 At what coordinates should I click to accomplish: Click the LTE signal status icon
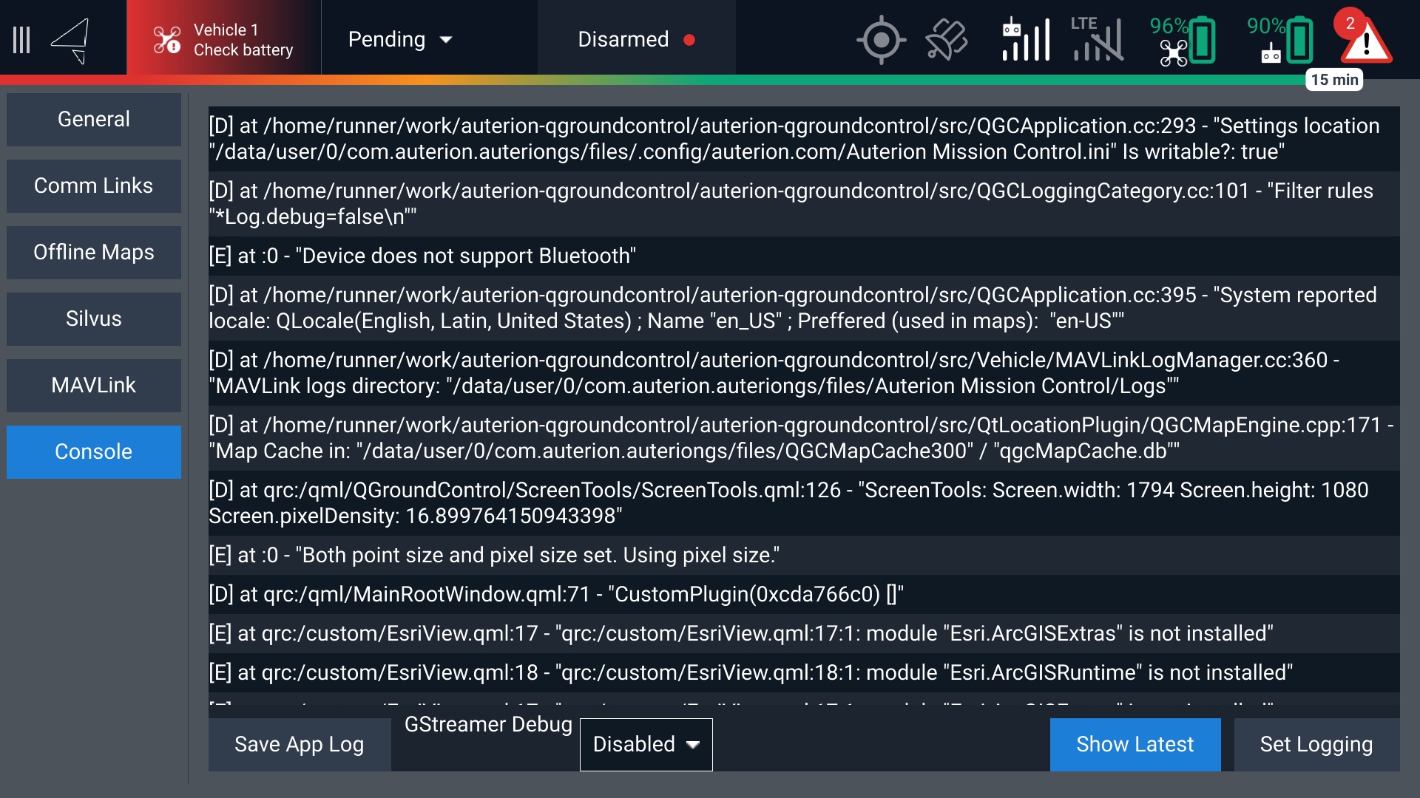(1097, 40)
